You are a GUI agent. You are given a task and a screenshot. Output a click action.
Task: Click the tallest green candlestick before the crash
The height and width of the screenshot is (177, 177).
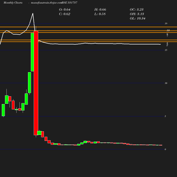click(33, 52)
